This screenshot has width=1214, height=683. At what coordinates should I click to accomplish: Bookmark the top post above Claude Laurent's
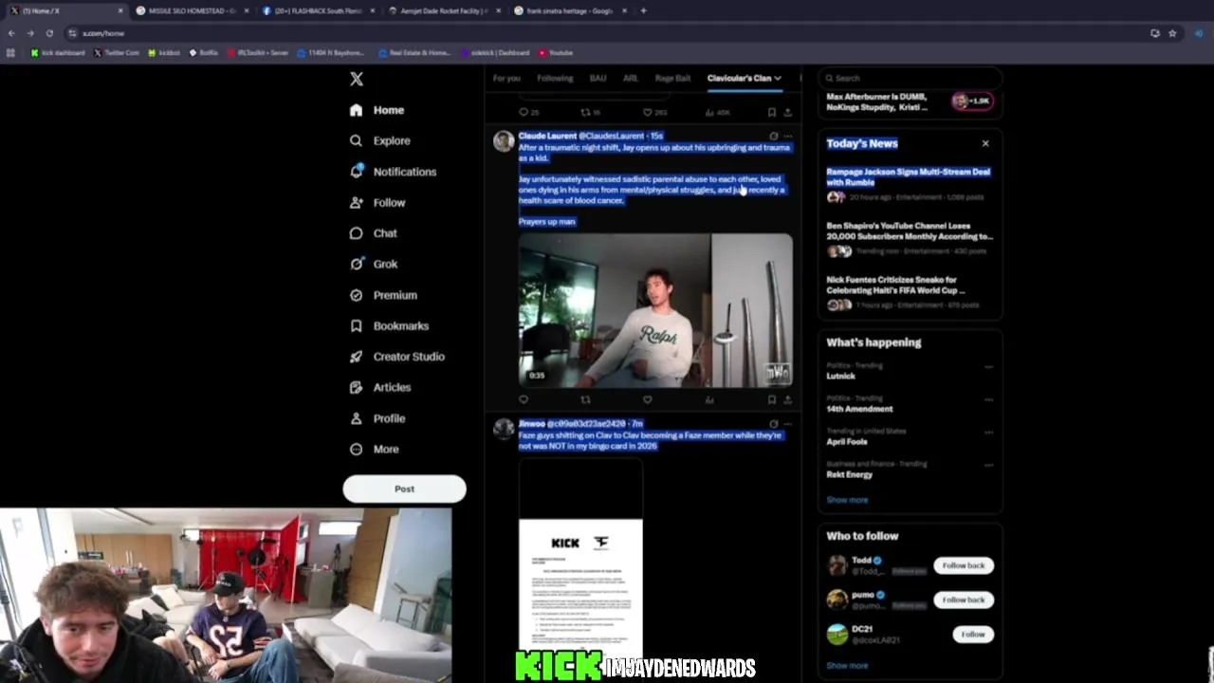(771, 112)
